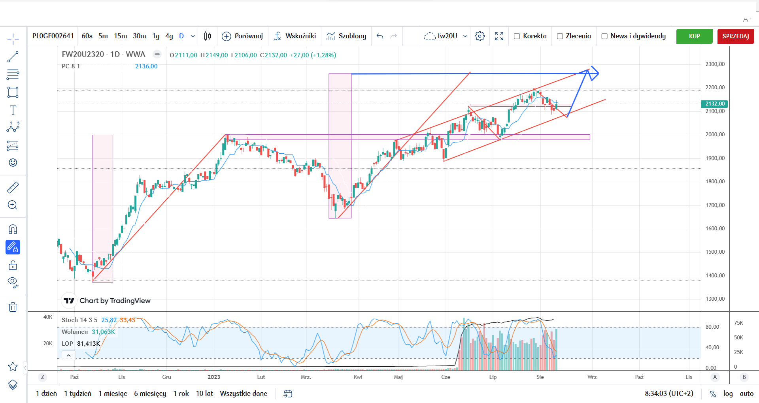Screen dimensions: 759x403
Task: Expand the left toolbar collapse handle
Action: click(x=25, y=368)
